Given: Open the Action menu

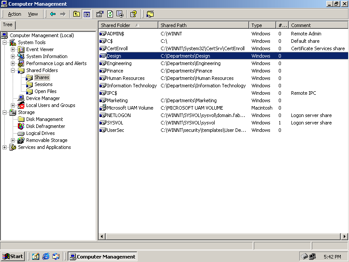Looking at the screenshot, I should point(14,14).
